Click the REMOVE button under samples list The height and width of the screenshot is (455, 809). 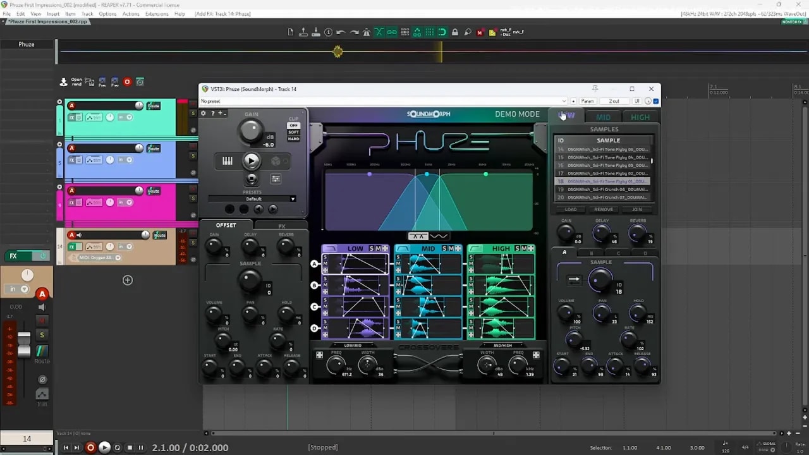coord(604,209)
